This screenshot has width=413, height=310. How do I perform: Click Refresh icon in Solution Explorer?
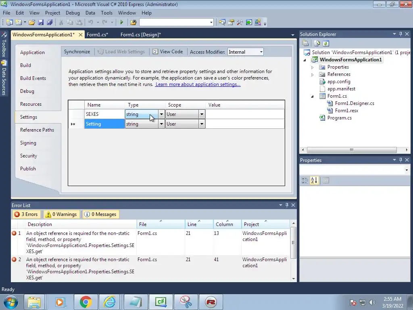coord(326,44)
